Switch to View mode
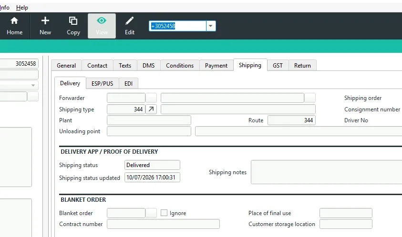This screenshot has width=402, height=237. point(102,26)
